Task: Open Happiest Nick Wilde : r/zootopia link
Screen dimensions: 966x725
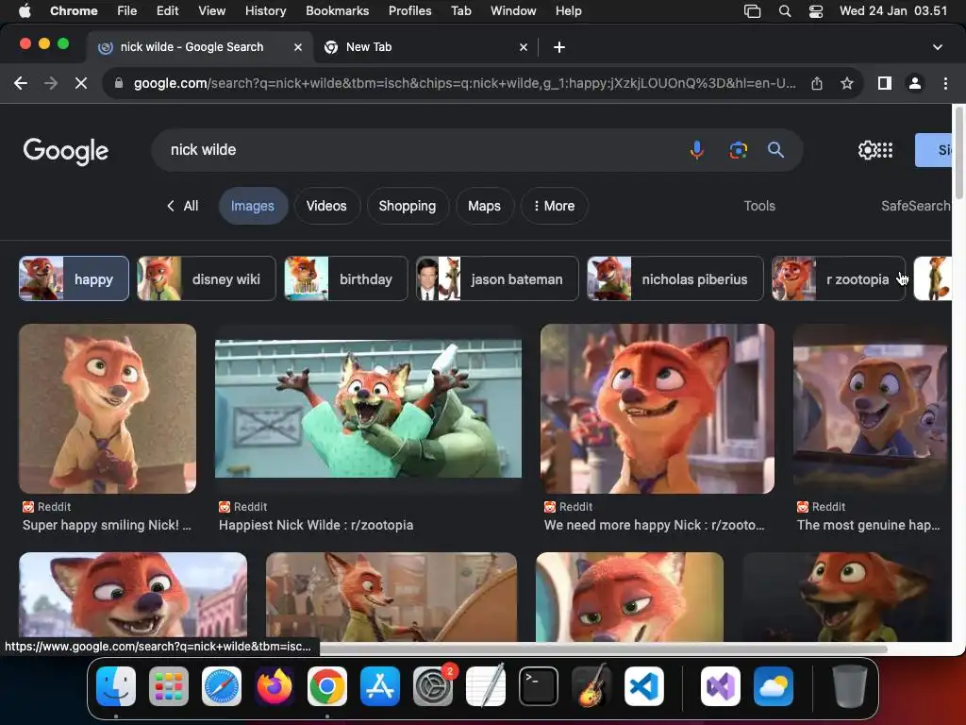Action: click(316, 525)
